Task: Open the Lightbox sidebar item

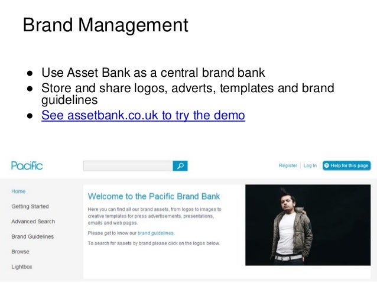Action: point(22,267)
